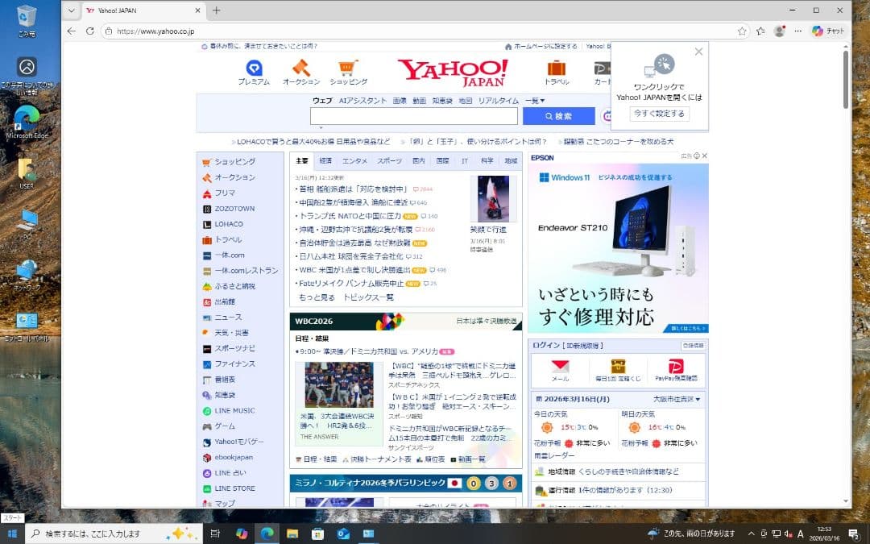This screenshot has width=870, height=544.
Task: Open 天気・災害 in left service list
Action: tap(231, 333)
